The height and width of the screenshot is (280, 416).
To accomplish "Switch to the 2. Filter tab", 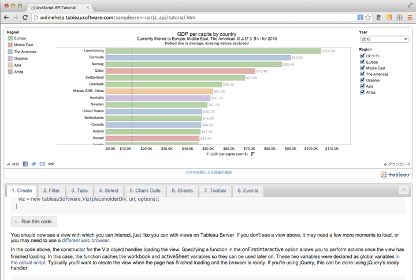I will coord(51,190).
